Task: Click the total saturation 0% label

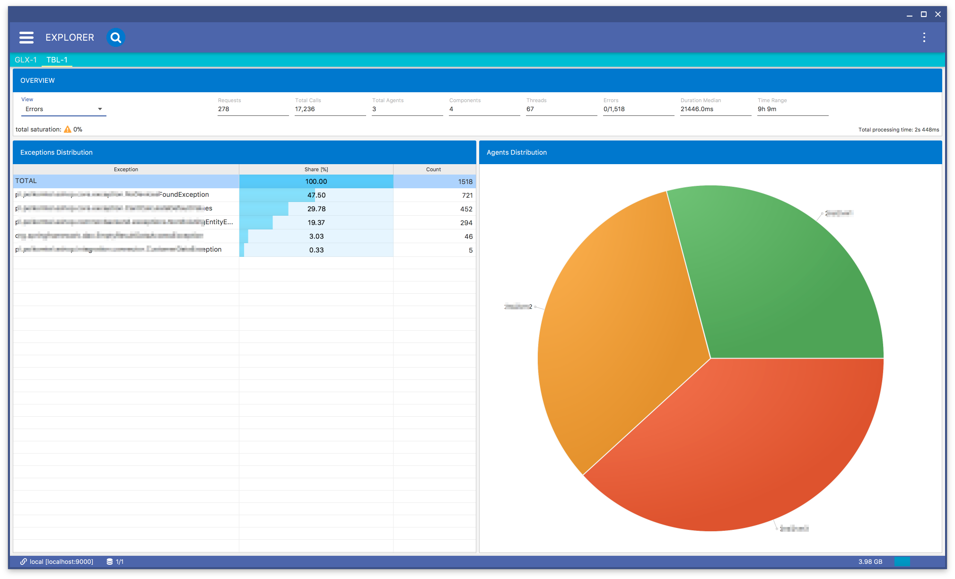Action: 49,129
